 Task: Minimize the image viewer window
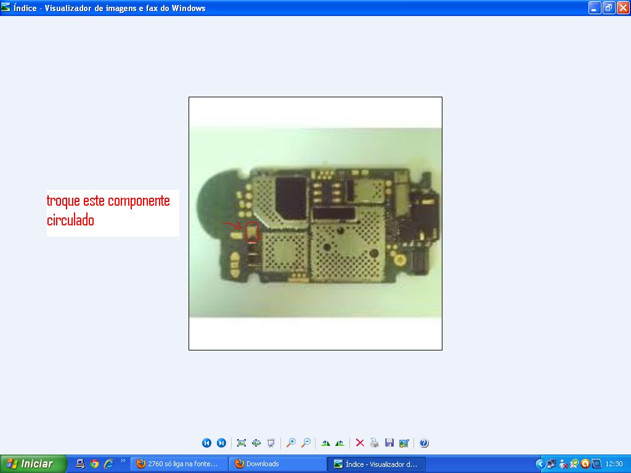pyautogui.click(x=595, y=7)
